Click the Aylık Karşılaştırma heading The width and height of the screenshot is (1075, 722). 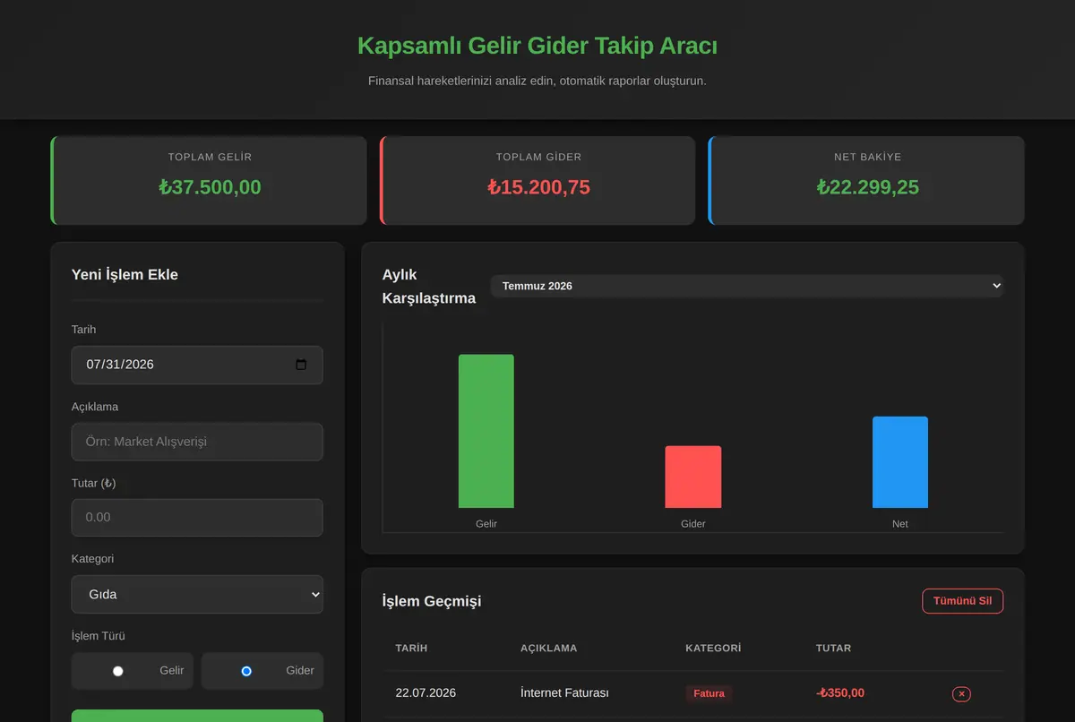429,287
